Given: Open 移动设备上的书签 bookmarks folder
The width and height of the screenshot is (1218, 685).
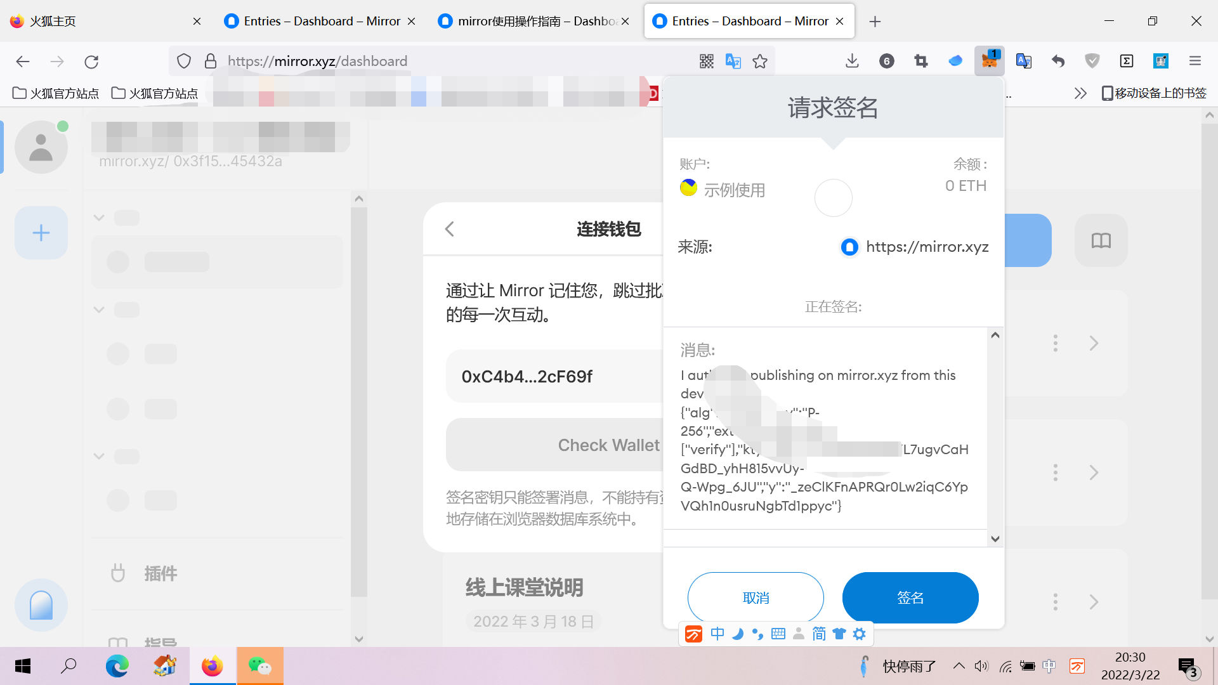Looking at the screenshot, I should (x=1154, y=93).
